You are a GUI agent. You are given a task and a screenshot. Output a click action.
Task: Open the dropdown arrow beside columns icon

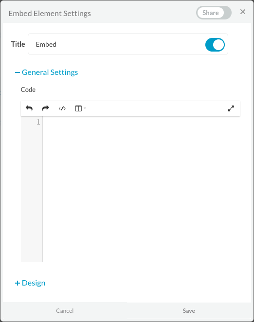(85, 108)
